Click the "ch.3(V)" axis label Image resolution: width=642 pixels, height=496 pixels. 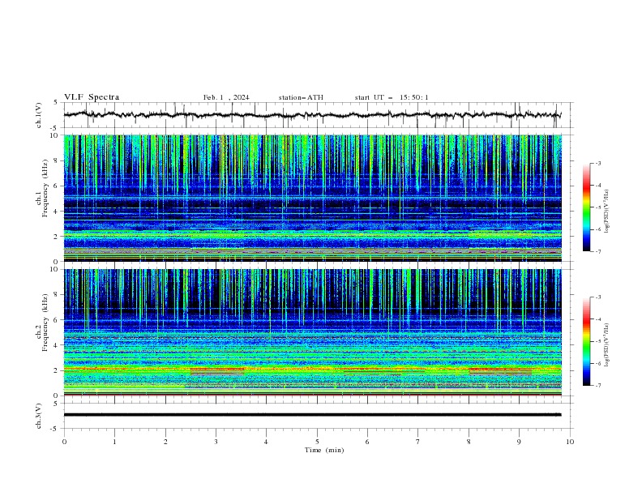click(38, 416)
